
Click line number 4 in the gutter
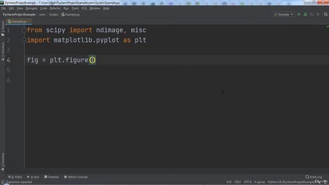click(8, 60)
